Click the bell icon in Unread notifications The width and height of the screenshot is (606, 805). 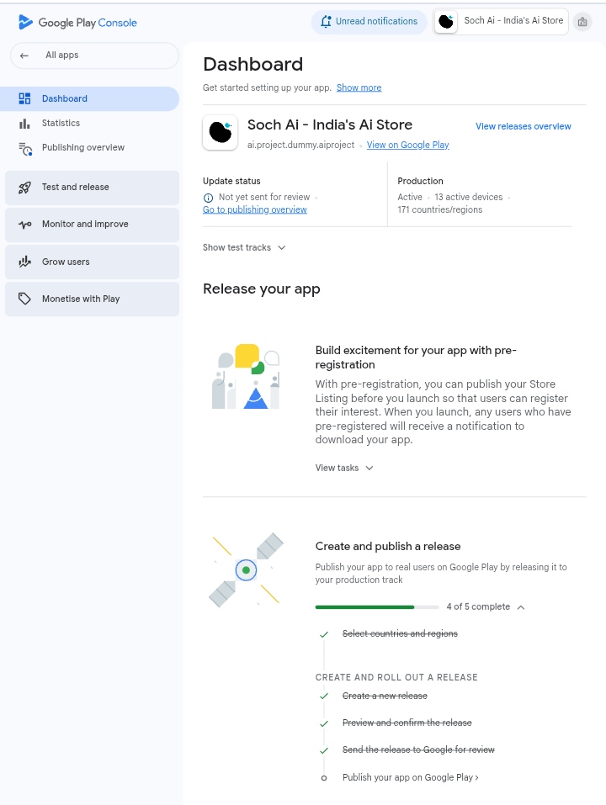(x=326, y=22)
